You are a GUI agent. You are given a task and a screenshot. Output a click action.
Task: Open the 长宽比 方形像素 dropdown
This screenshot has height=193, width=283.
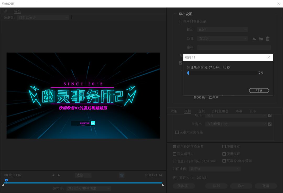(x=236, y=124)
